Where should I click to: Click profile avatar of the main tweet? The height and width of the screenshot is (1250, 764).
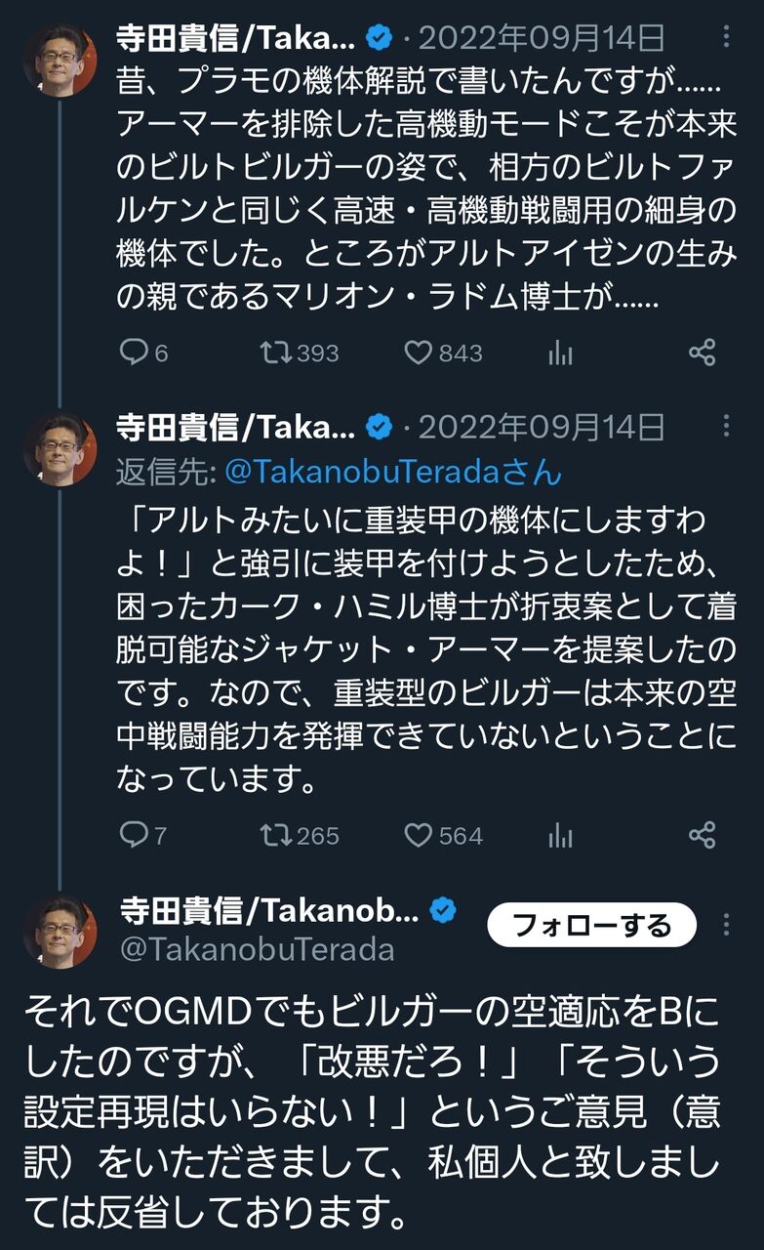(x=60, y=931)
